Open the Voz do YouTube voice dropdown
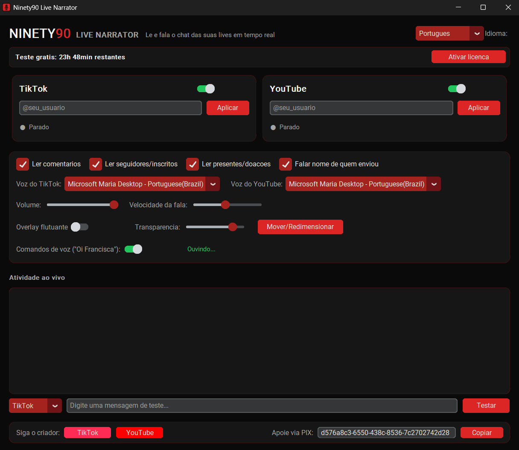 (363, 184)
